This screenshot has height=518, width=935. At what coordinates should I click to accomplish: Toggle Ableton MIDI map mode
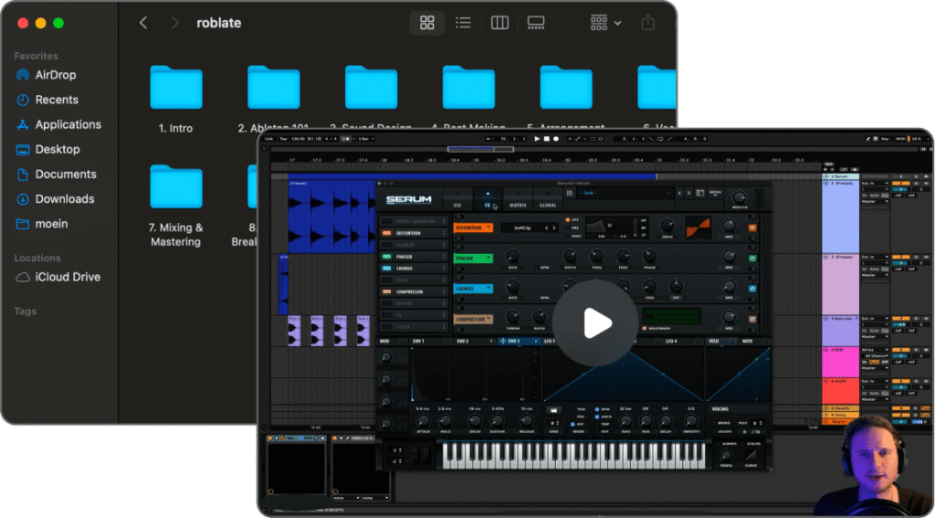coord(900,139)
